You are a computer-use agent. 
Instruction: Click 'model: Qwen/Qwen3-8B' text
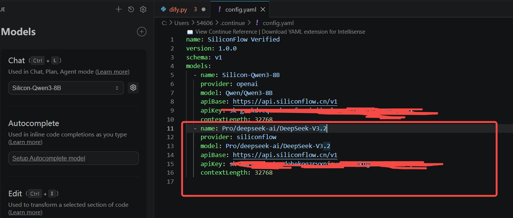(236, 93)
